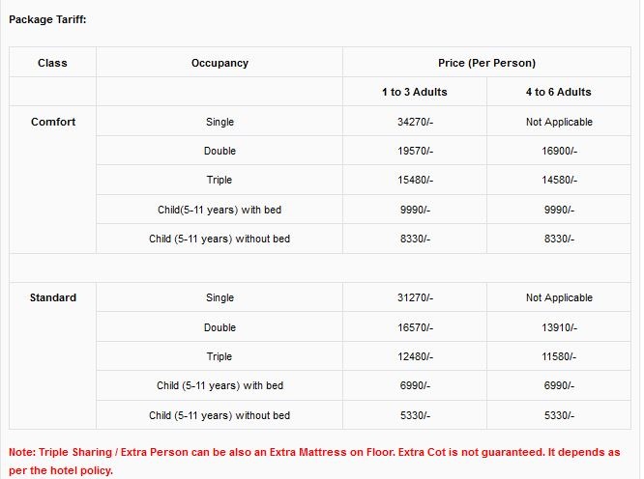Click the 1 to 3 Adults subheader
644x479 pixels.
click(x=415, y=92)
